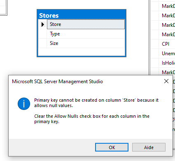Click the blue information icon in the dialog
This screenshot has width=175, height=161.
pos(24,104)
